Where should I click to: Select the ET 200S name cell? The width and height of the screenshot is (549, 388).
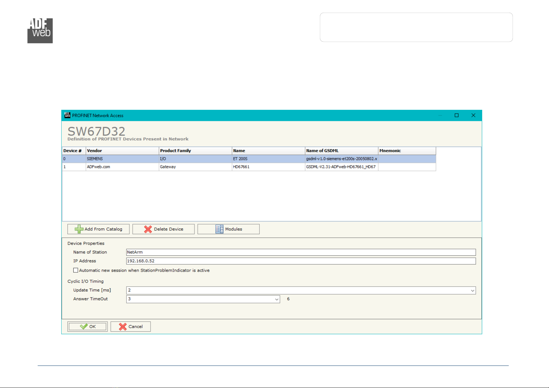coord(268,159)
